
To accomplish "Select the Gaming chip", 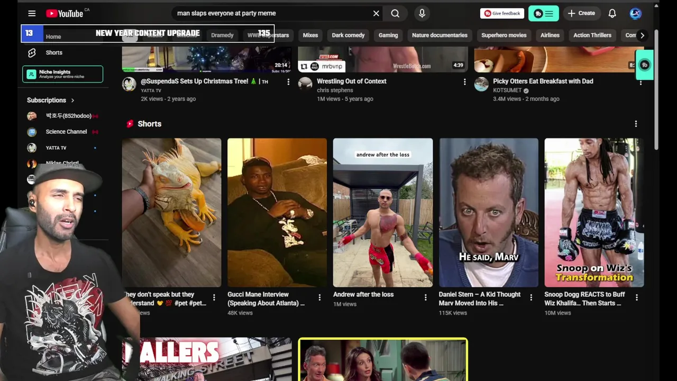I will pos(388,35).
